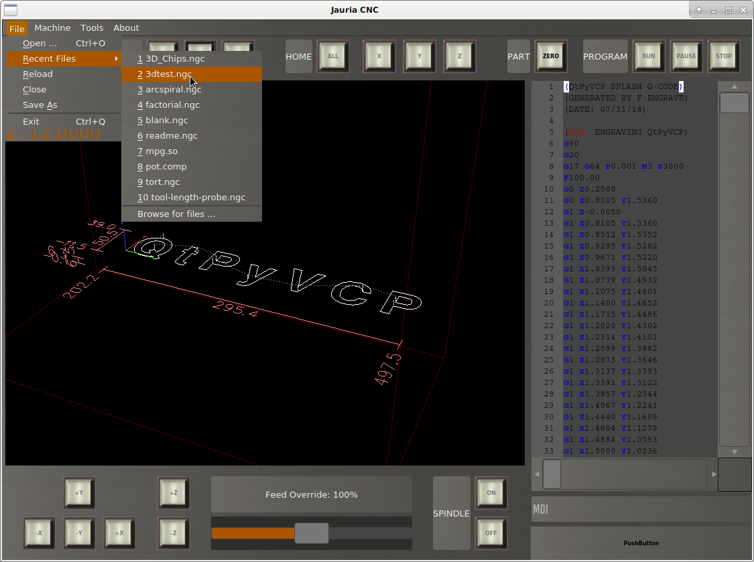Viewport: 754px width, 562px height.
Task: Click the G-code scroll up arrow
Action: coord(735,86)
